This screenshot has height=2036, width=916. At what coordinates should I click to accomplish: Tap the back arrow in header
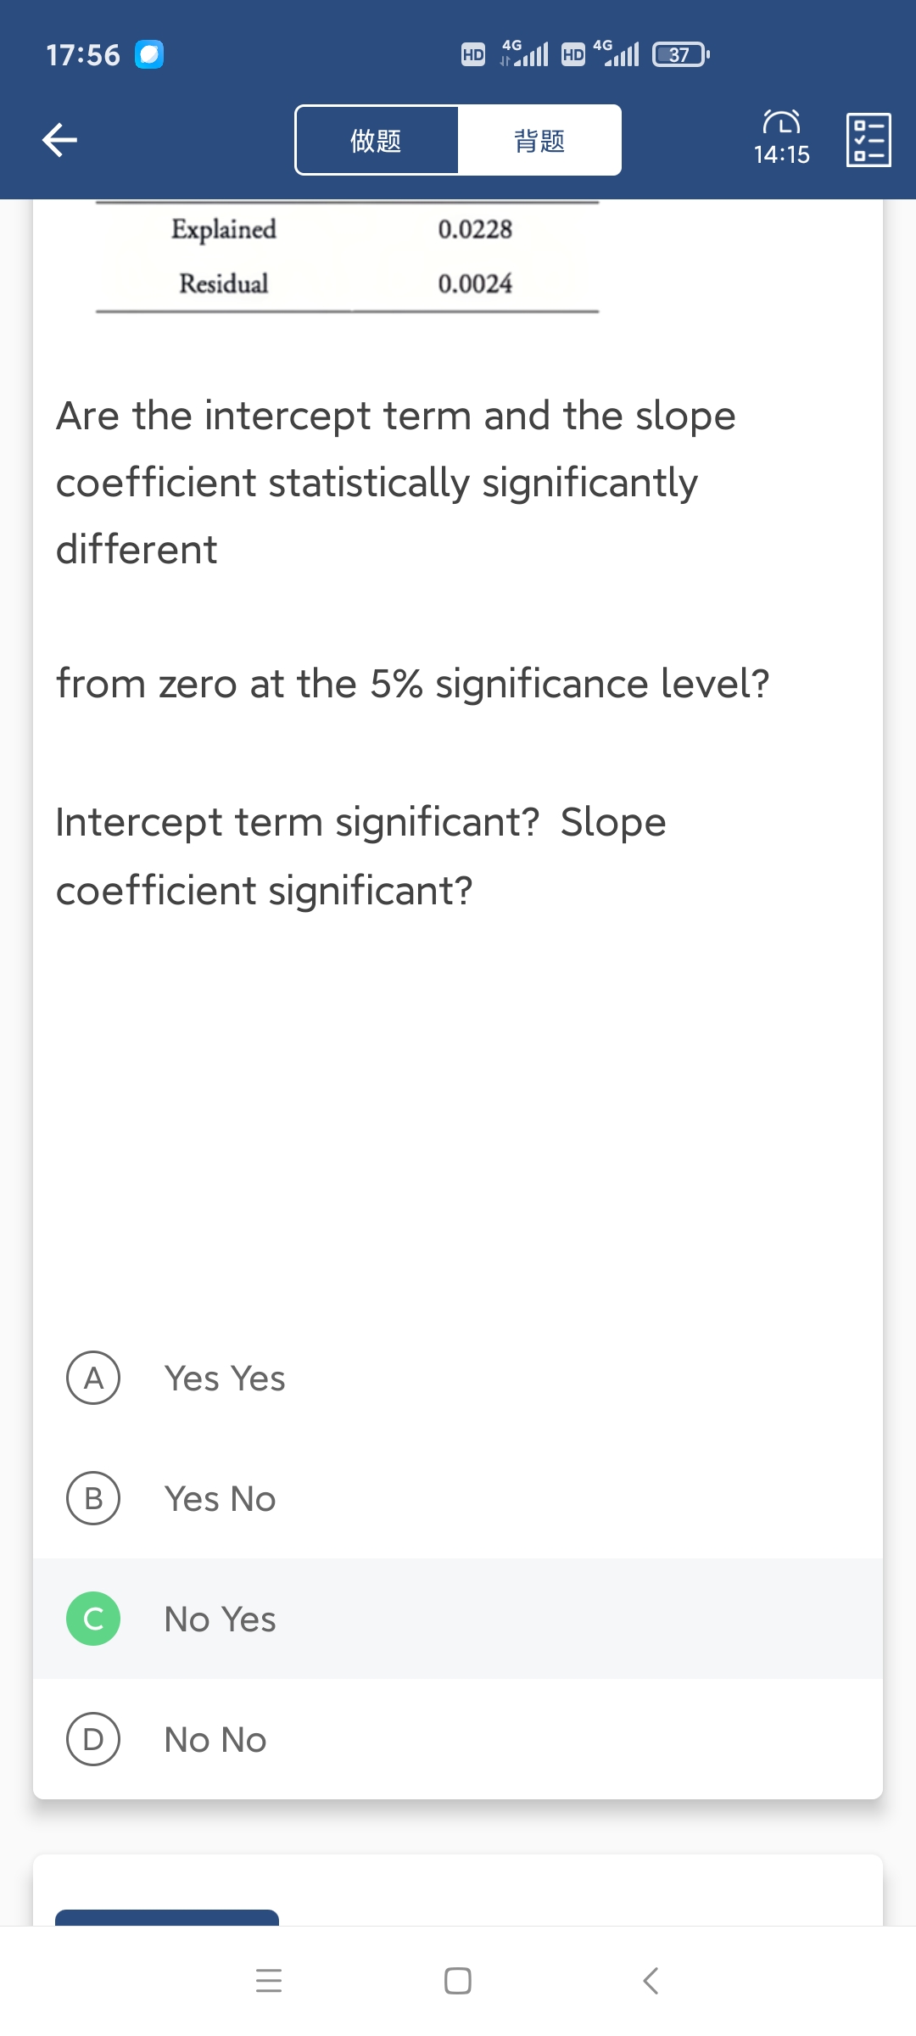[x=60, y=140]
